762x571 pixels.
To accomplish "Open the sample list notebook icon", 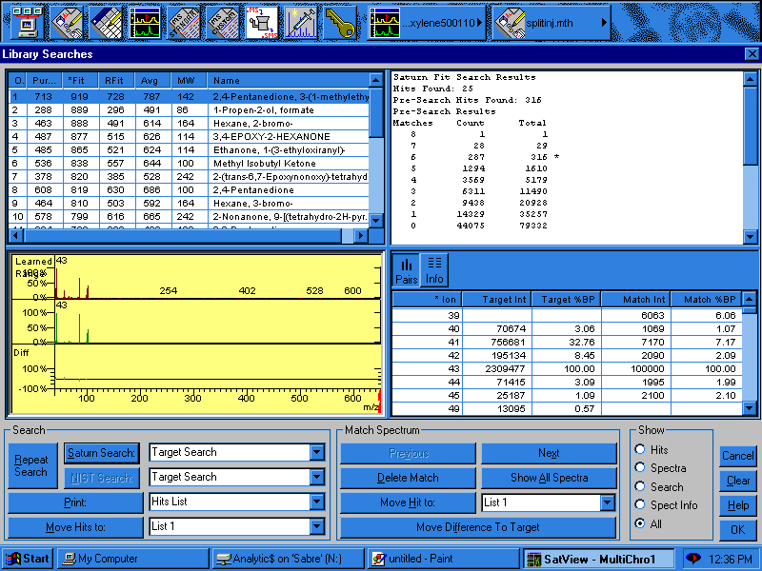I will pyautogui.click(x=106, y=23).
